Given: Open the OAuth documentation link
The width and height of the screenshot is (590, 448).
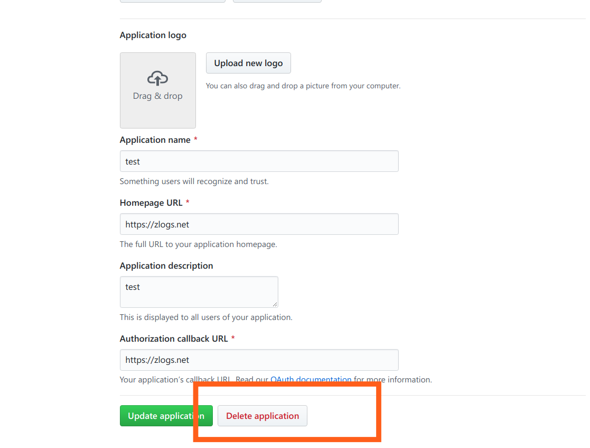Looking at the screenshot, I should coord(311,379).
